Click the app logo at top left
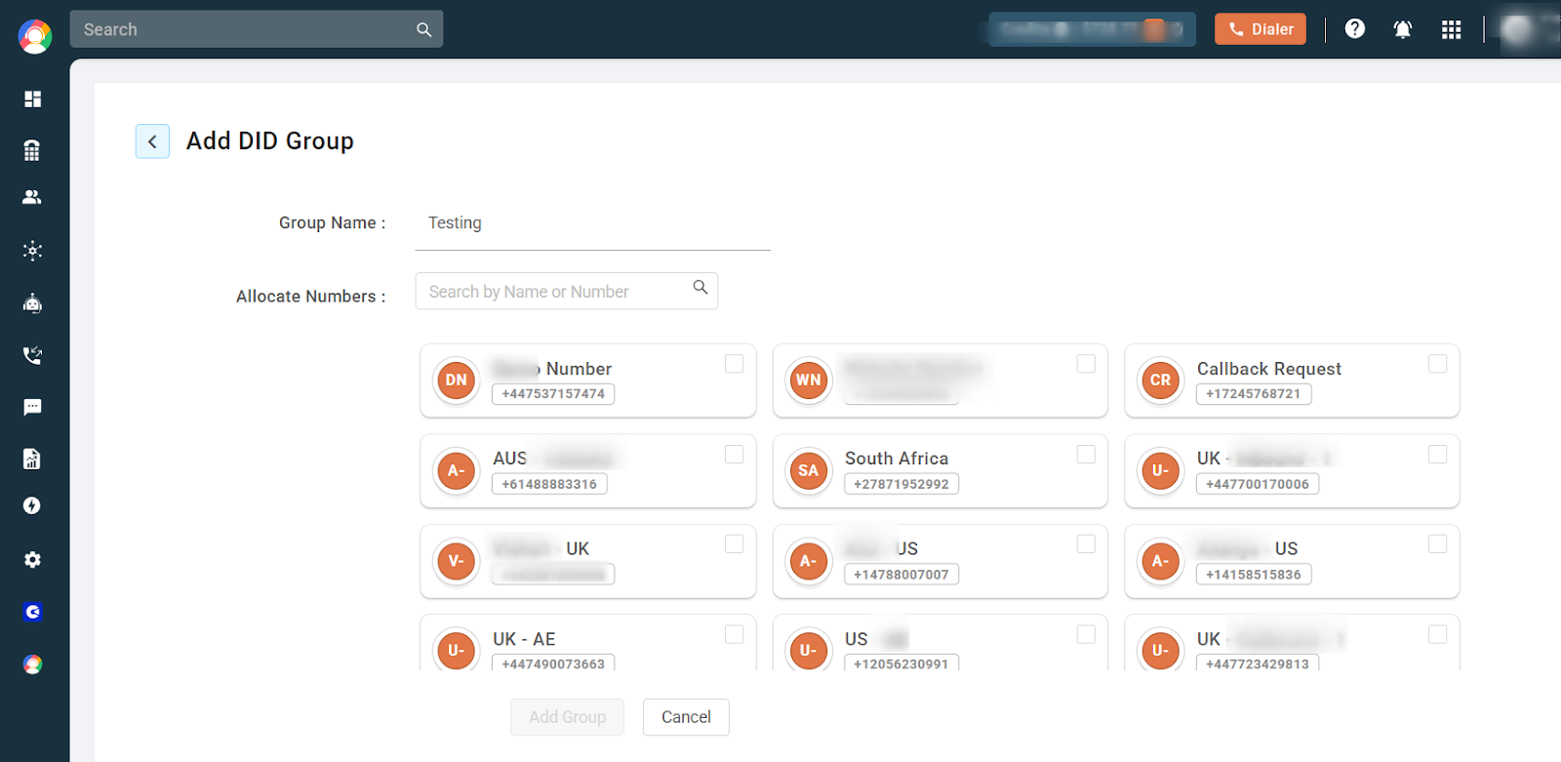 point(35,36)
